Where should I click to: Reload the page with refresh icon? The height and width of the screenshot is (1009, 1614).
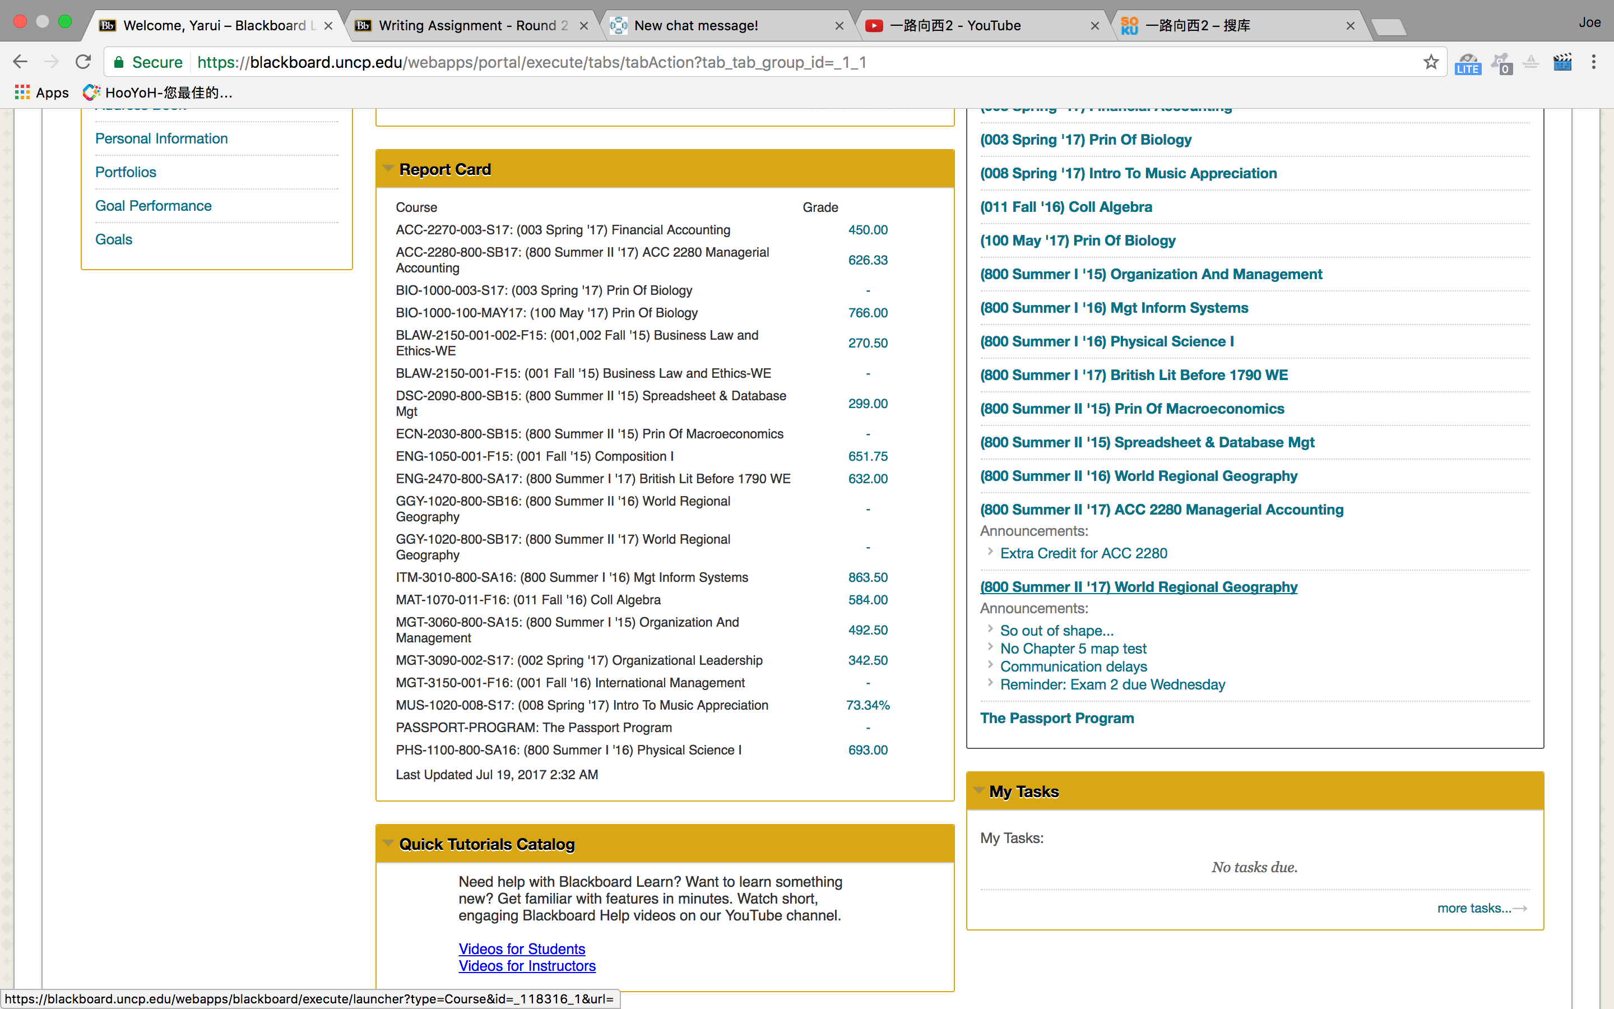(x=84, y=62)
